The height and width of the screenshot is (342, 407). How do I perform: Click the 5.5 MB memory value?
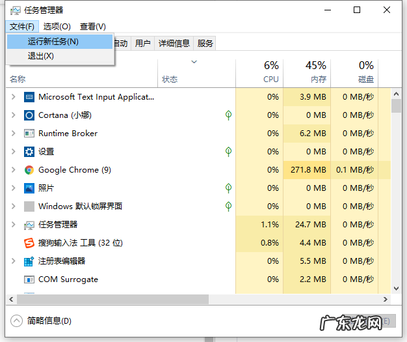[313, 261]
